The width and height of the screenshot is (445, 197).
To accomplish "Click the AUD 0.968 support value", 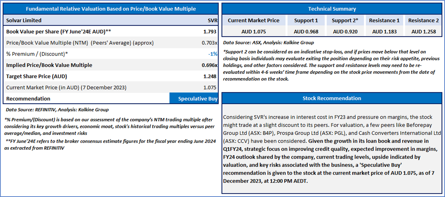I will (x=306, y=32).
